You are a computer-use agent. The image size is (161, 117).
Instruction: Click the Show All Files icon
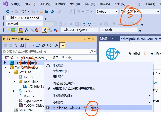coord(49,45)
